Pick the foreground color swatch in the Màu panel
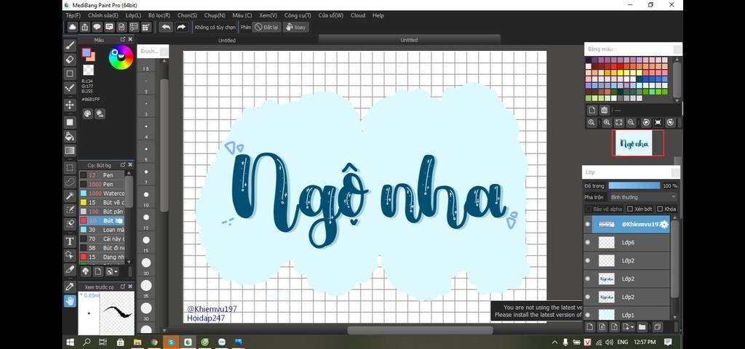The height and width of the screenshot is (349, 745). click(86, 52)
